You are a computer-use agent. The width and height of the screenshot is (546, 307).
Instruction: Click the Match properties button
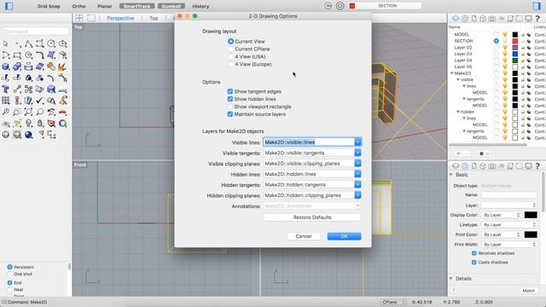coord(528,290)
